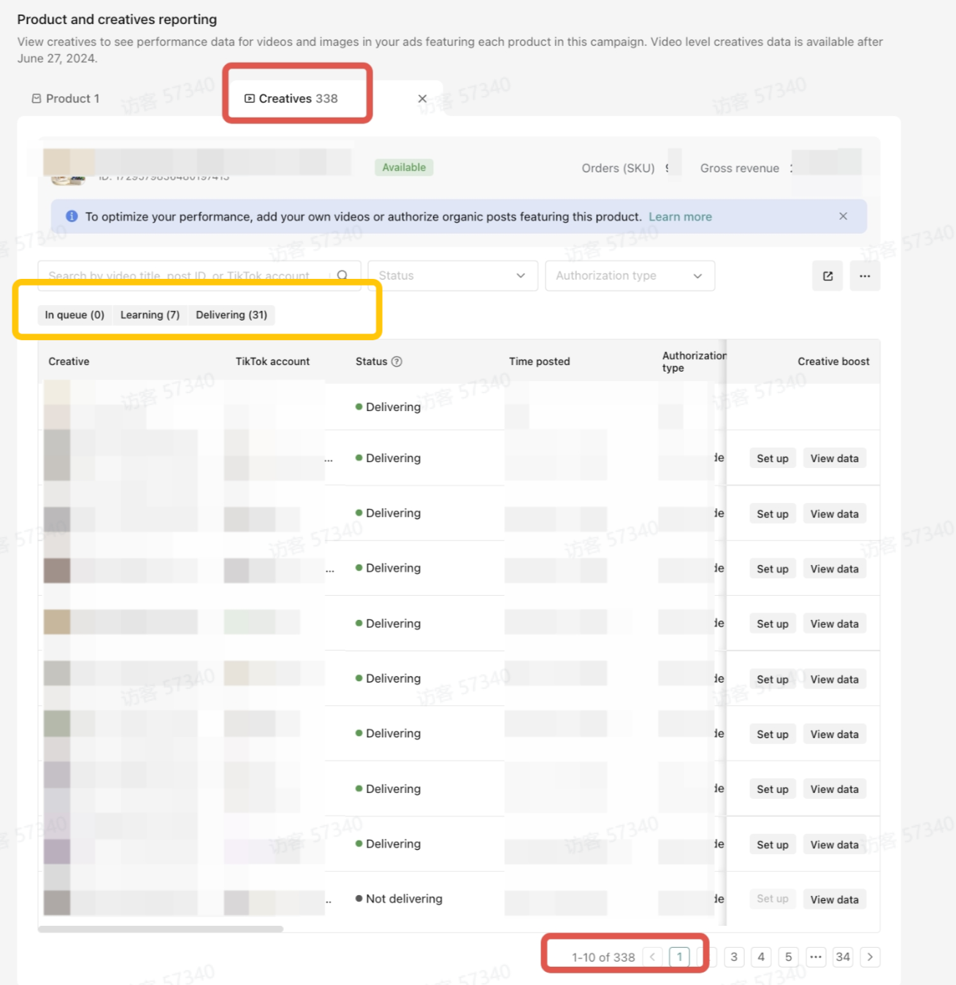Click the Orders (SKU) label
956x985 pixels.
pos(618,168)
